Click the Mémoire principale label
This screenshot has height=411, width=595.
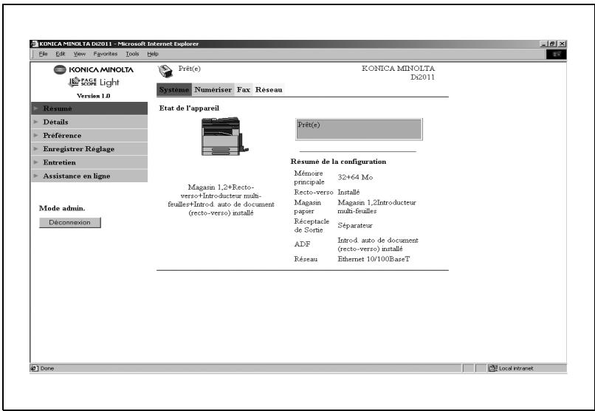(x=309, y=177)
